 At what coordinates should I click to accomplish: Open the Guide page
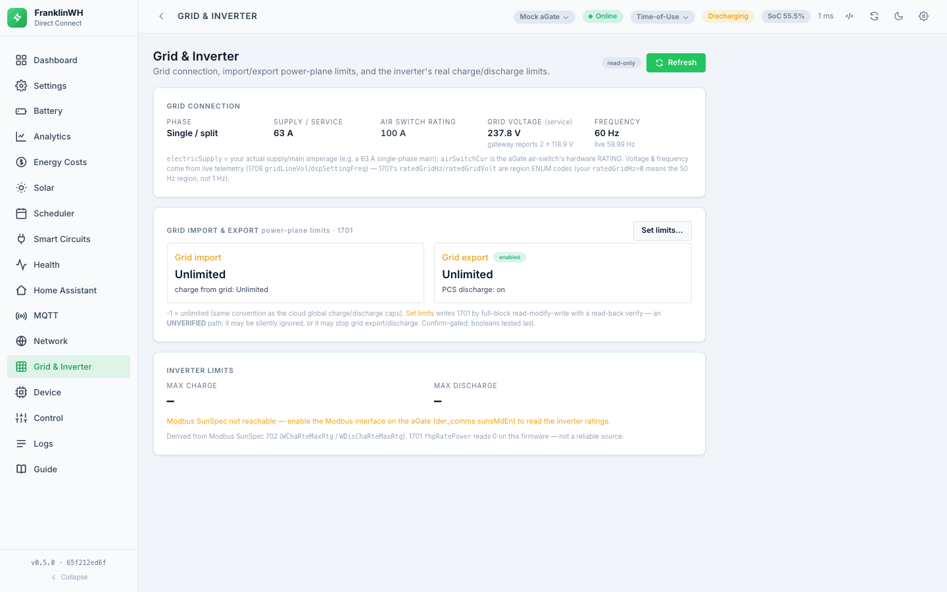pos(68,470)
